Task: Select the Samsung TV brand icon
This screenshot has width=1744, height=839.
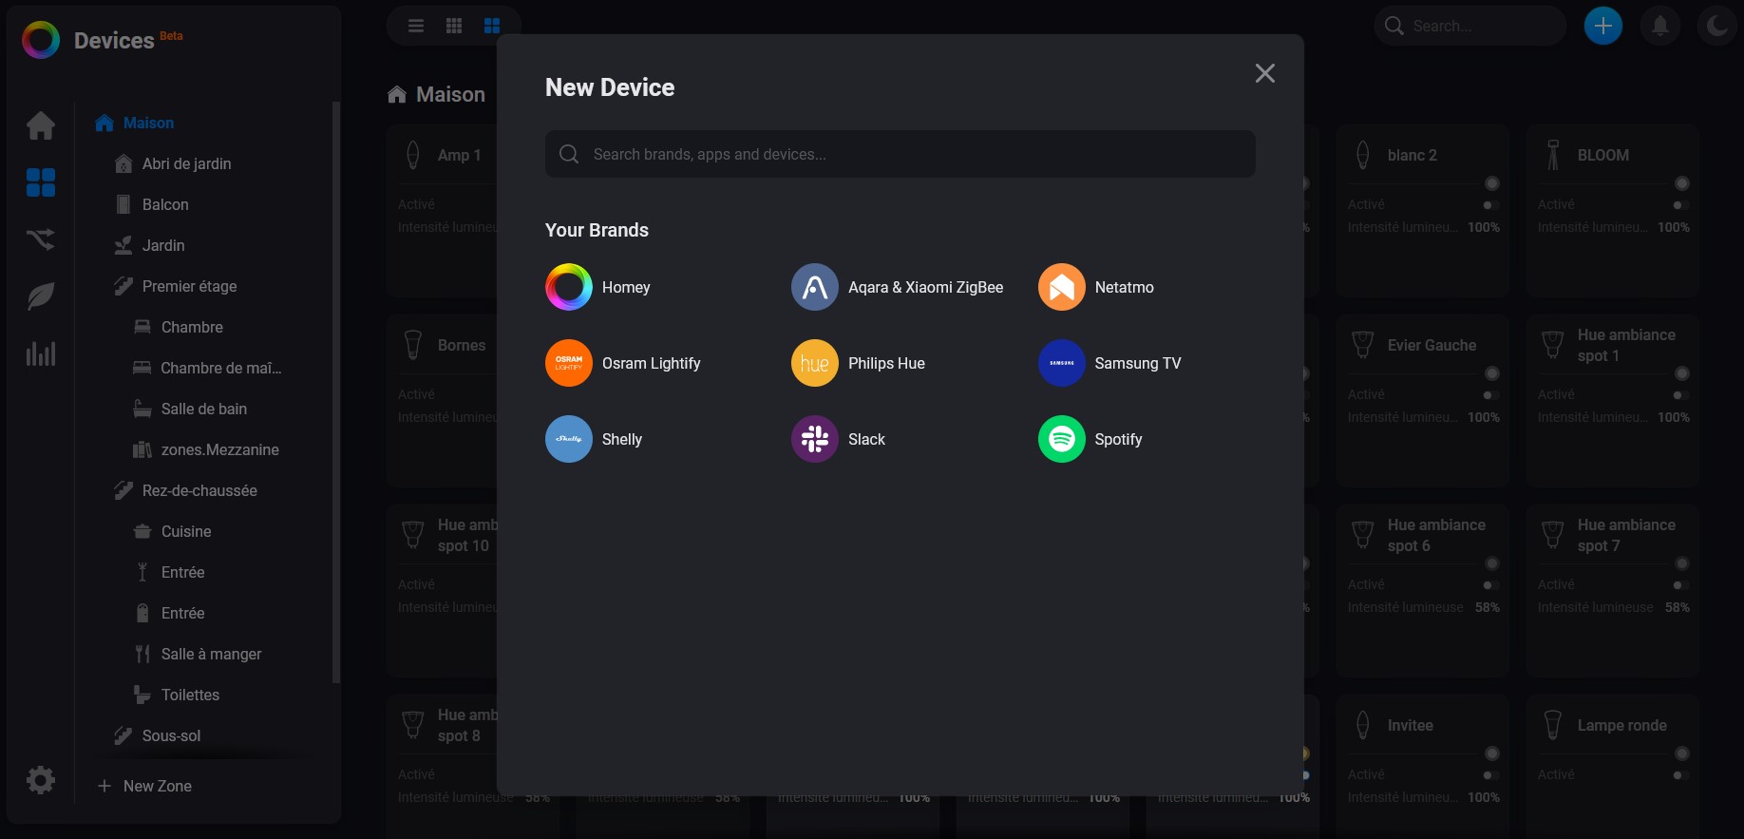Action: [1062, 363]
